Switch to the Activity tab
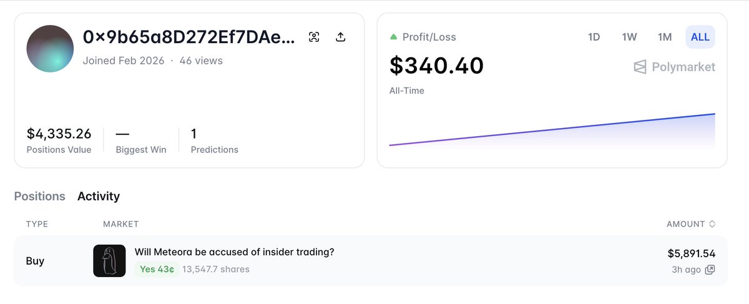Image resolution: width=749 pixels, height=304 pixels. pos(99,196)
